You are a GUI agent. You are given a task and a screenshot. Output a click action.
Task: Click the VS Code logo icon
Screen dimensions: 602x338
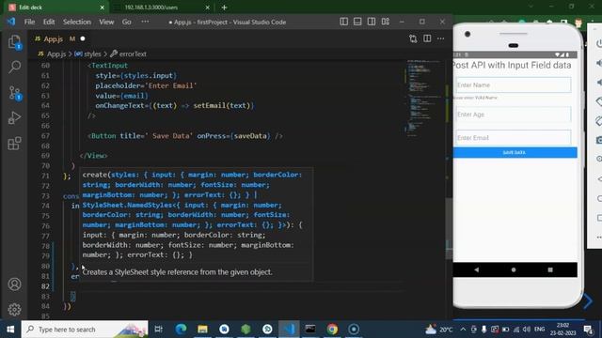click(x=11, y=22)
